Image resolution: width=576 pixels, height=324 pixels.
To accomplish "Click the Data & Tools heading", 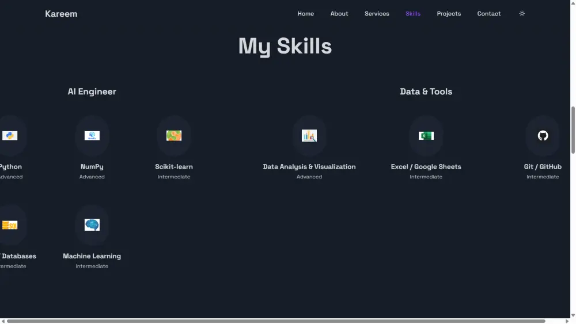I will pos(426,92).
